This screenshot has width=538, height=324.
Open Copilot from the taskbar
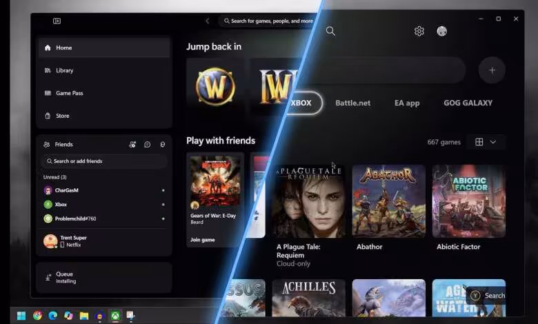click(x=68, y=316)
